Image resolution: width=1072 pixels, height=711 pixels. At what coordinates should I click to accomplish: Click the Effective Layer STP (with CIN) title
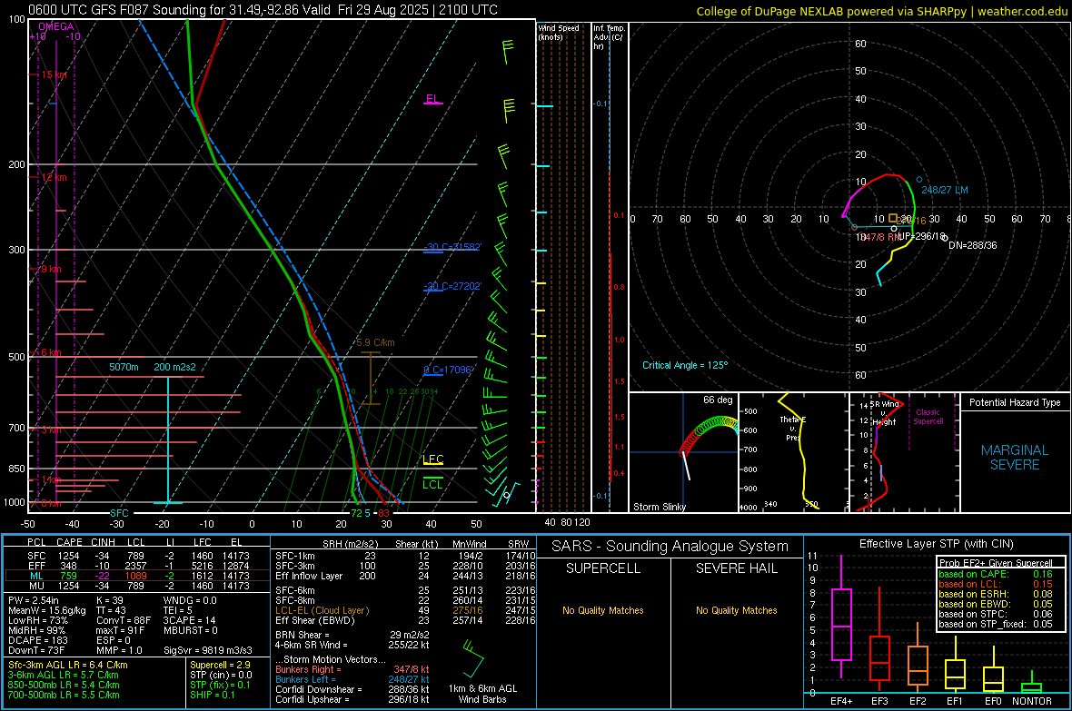tap(936, 544)
